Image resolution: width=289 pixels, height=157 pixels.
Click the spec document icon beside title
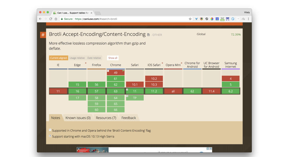(148, 34)
